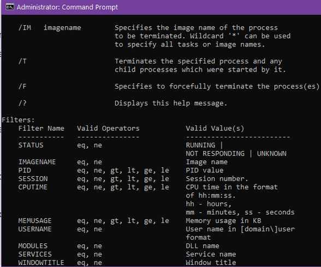The width and height of the screenshot is (321, 267).
Task: Click the 'eq, ne' operators in MODULES row
Action: point(90,246)
